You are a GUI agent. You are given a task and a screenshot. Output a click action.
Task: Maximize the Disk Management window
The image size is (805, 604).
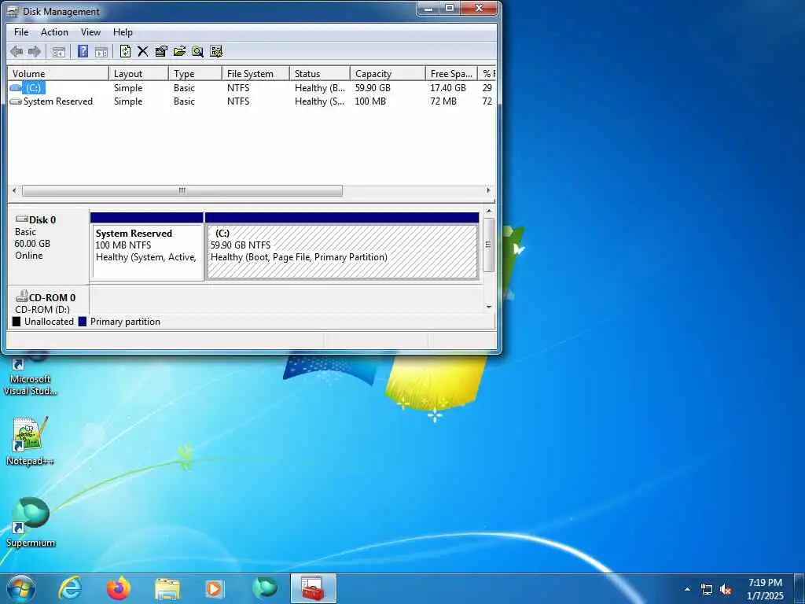450,8
